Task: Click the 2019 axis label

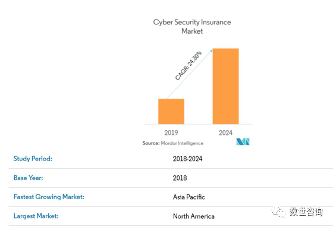Action: 171,133
